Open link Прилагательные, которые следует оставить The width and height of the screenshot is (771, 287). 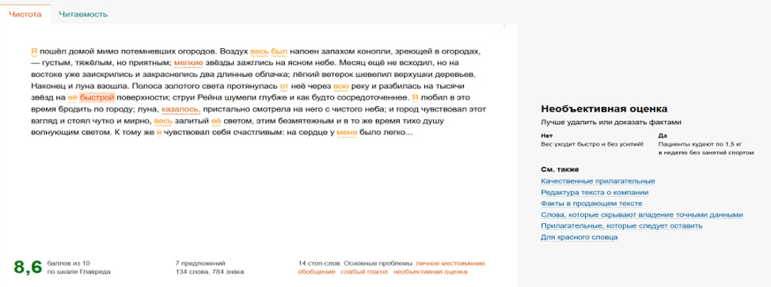coord(621,226)
